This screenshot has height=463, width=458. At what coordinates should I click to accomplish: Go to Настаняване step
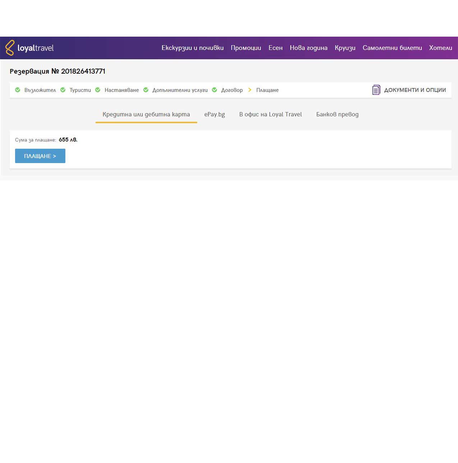[x=122, y=90]
